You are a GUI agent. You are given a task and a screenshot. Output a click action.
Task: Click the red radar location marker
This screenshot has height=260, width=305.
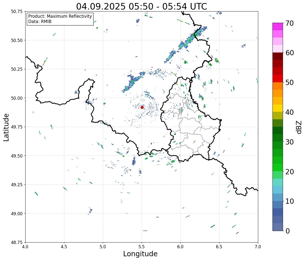coord(142,107)
